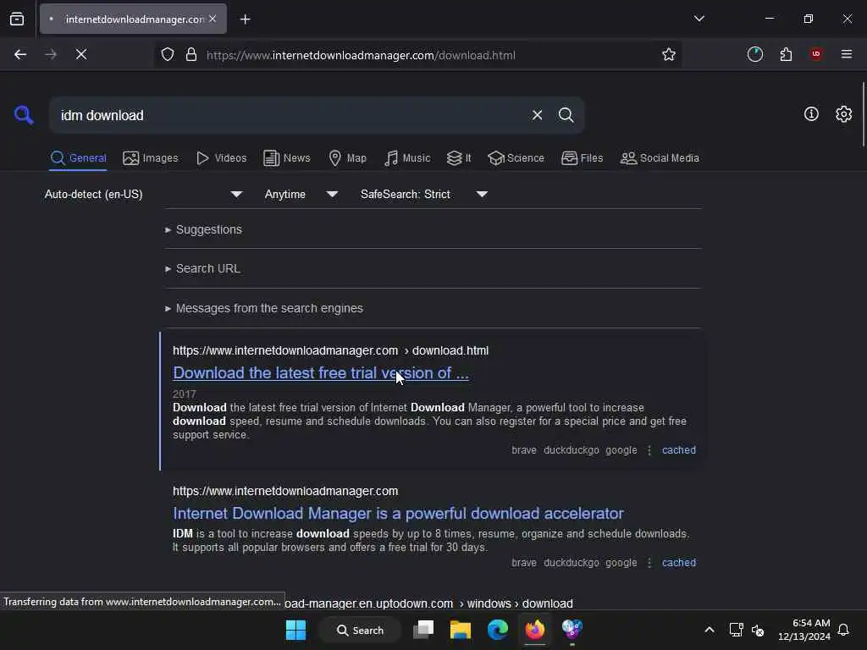Screen dimensions: 867x650
Task: Open 'Internet Download Manager is a powerful' result
Action: click(398, 514)
